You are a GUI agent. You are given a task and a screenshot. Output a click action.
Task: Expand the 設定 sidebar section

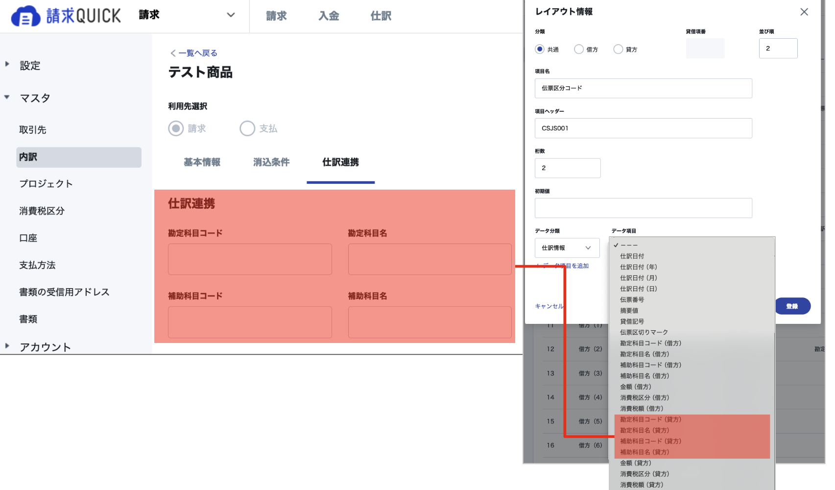(x=7, y=64)
